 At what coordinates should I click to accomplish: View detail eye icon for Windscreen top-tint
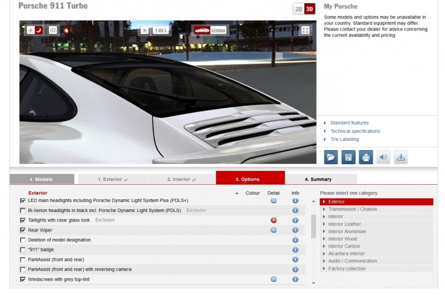tap(274, 279)
